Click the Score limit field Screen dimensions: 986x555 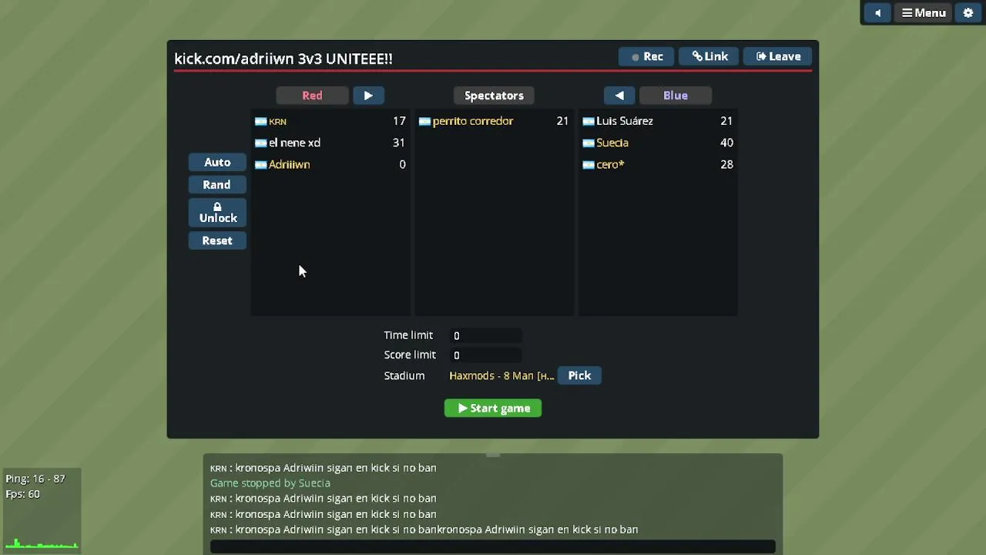coord(486,355)
